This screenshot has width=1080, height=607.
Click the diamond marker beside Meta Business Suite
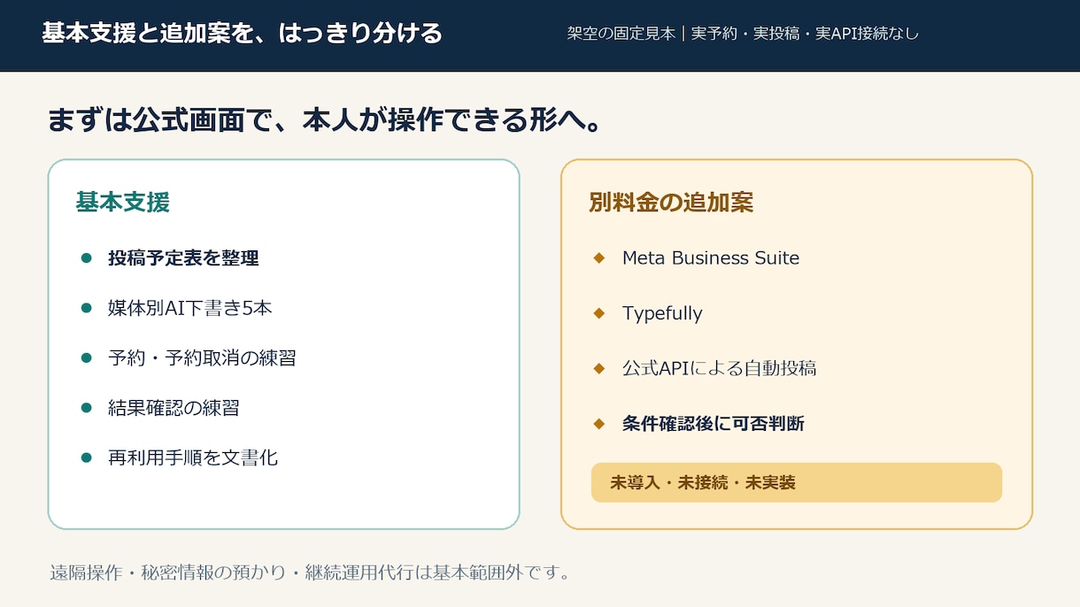(599, 257)
